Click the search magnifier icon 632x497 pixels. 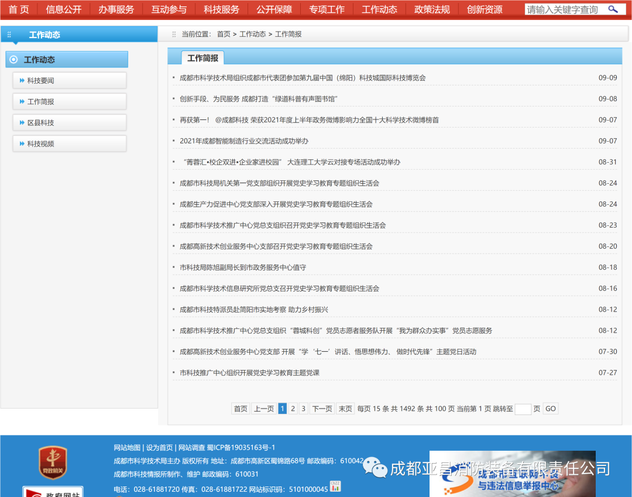tap(613, 9)
